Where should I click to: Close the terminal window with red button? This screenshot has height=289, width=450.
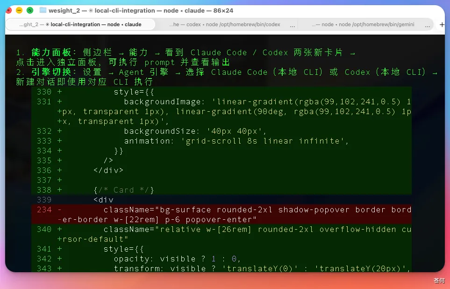(8, 10)
